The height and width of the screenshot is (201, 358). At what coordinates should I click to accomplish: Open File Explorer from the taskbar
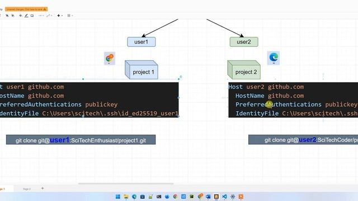click(x=126, y=197)
